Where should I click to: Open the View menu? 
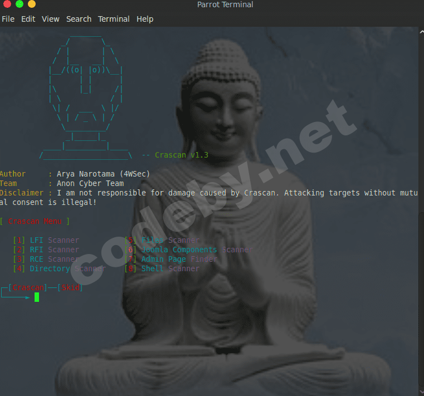[x=50, y=19]
